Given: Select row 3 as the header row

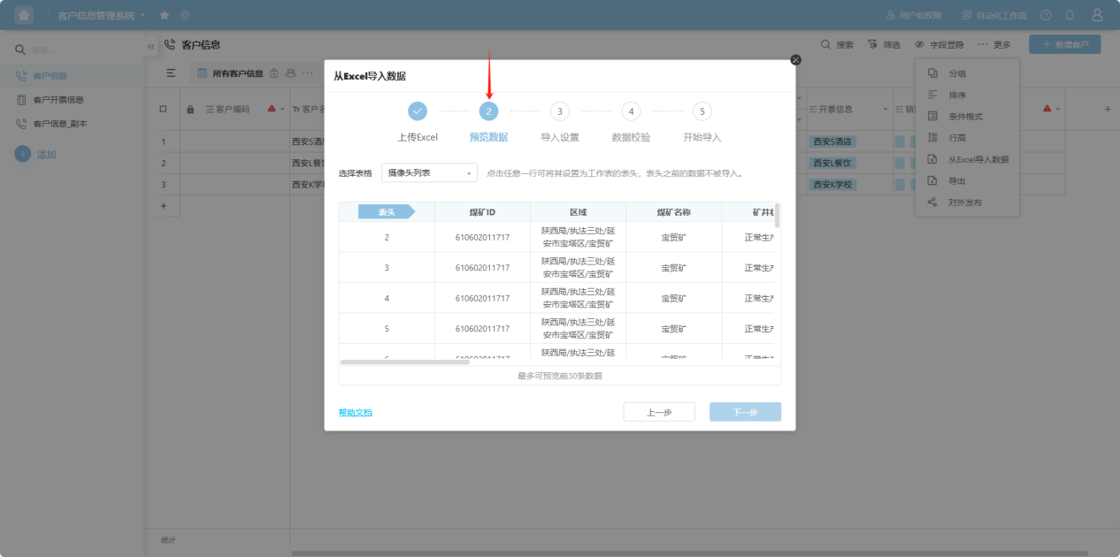Looking at the screenshot, I should (x=387, y=268).
